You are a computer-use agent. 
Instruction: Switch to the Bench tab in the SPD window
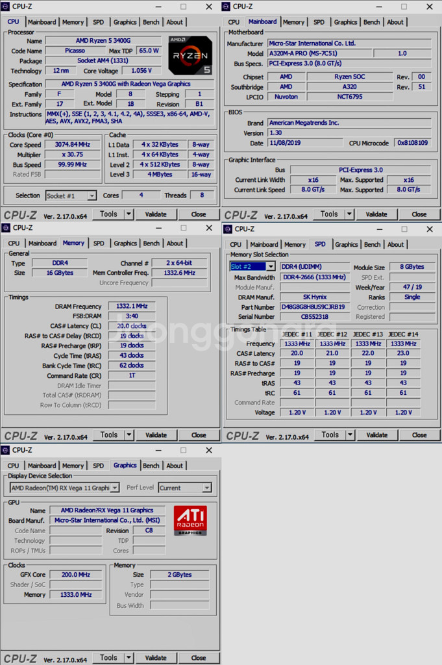pyautogui.click(x=372, y=245)
